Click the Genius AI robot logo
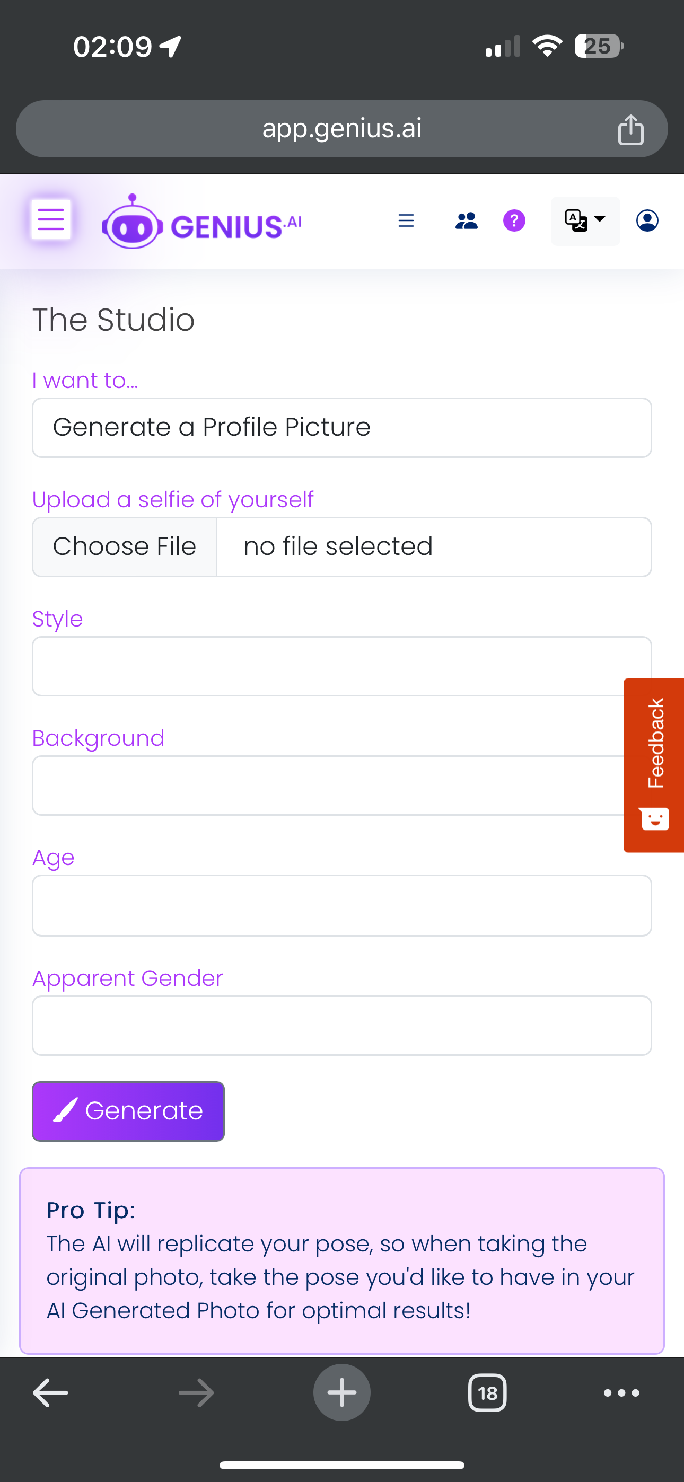Image resolution: width=684 pixels, height=1482 pixels. [132, 223]
